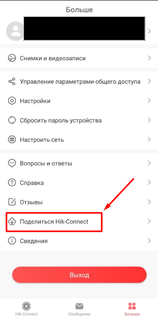Viewport: 158px width, 319px height.
Task: Expand the account profile chevron
Action: tap(149, 31)
